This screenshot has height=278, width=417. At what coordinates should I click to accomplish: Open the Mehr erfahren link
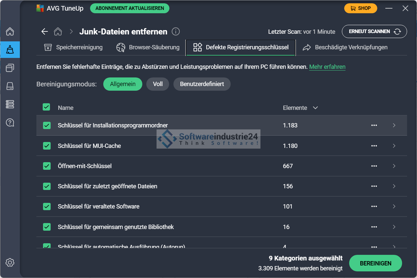327,67
